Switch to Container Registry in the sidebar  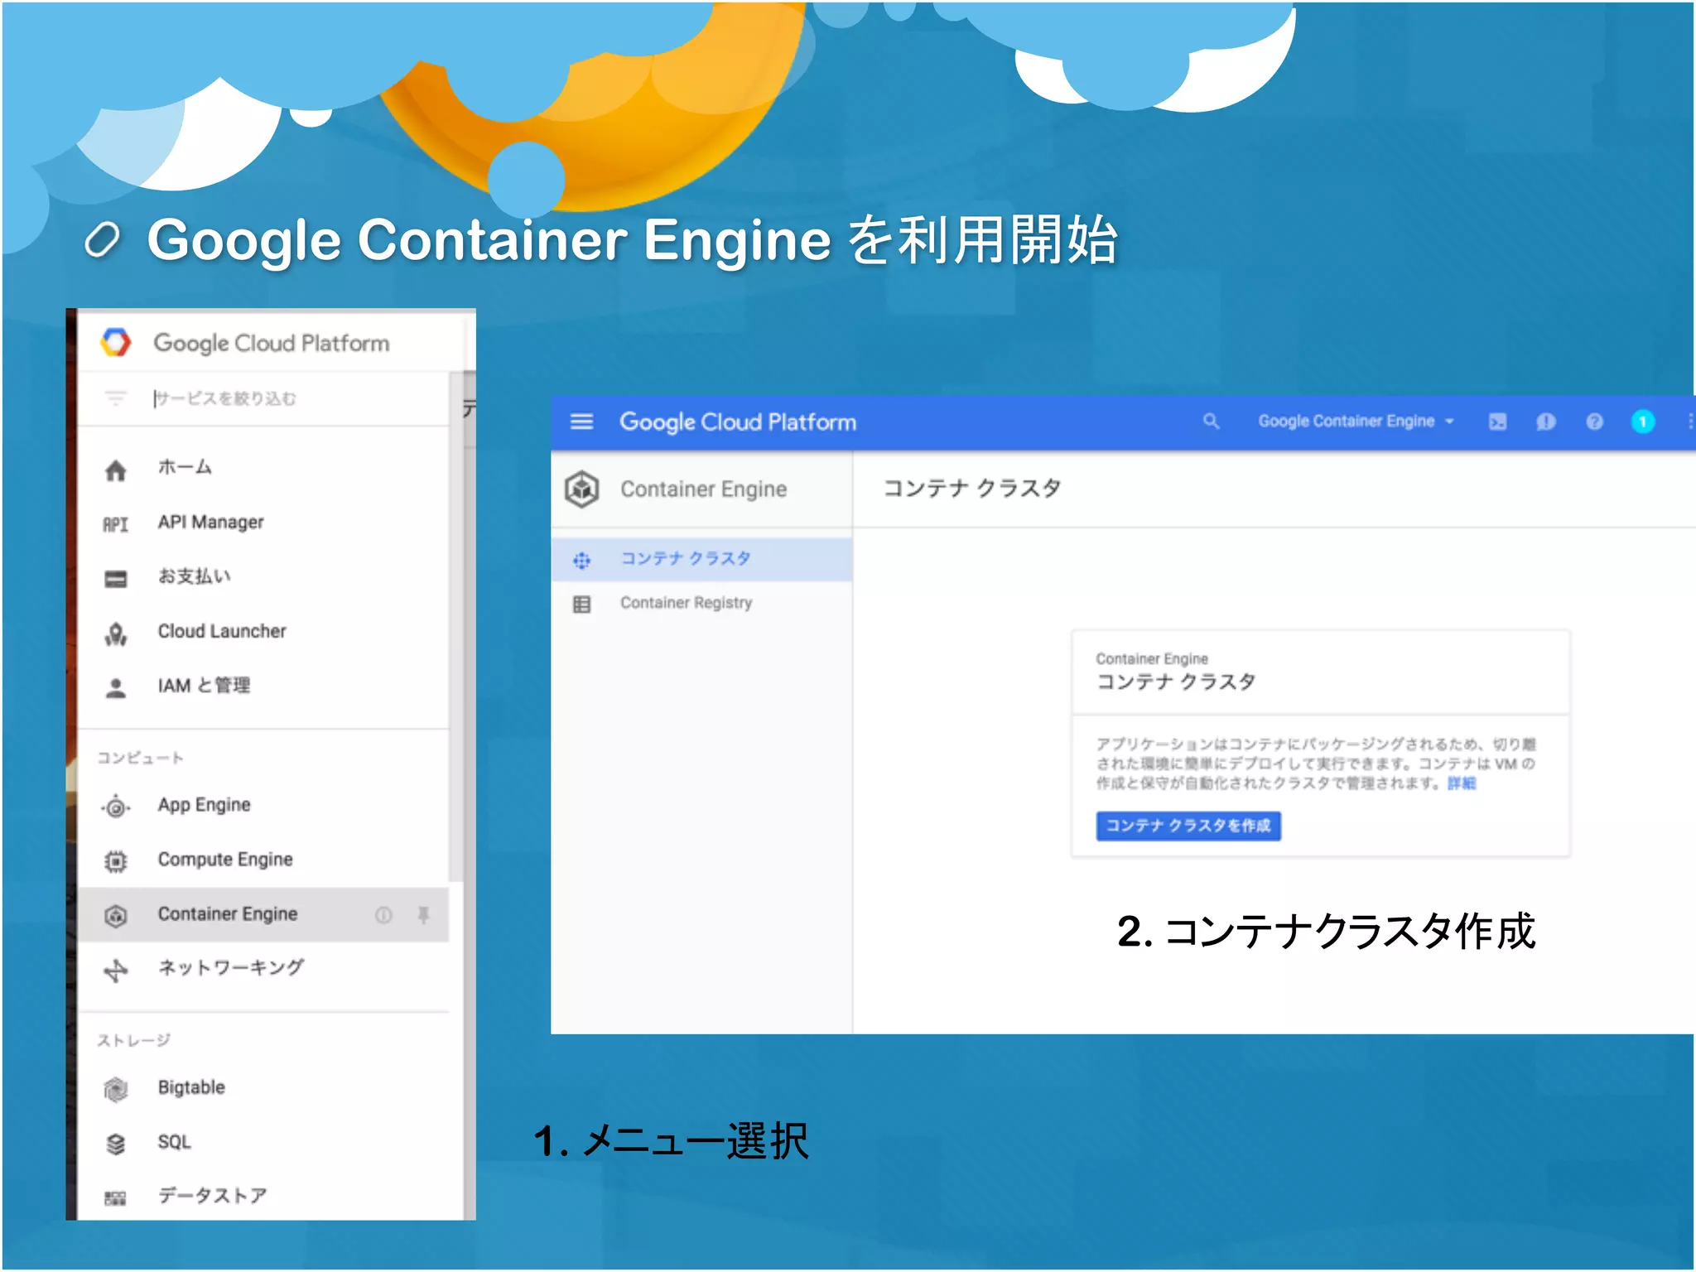pyautogui.click(x=687, y=603)
